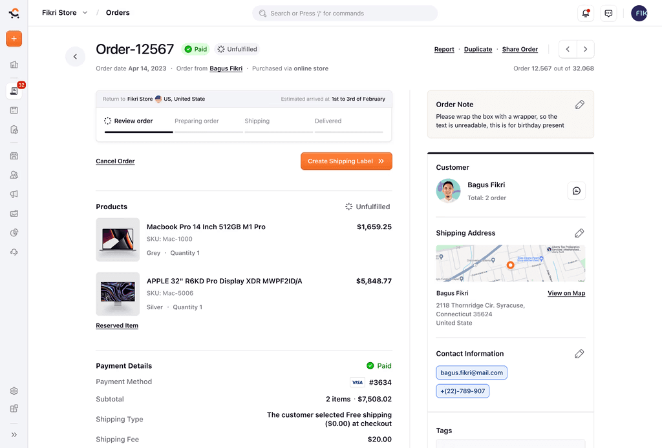Go to the previous order
The image size is (662, 448).
pos(568,49)
